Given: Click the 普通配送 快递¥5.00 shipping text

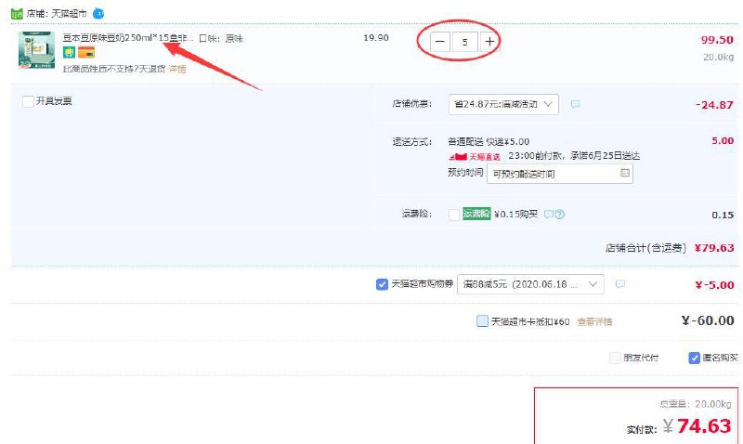Looking at the screenshot, I should tap(489, 142).
